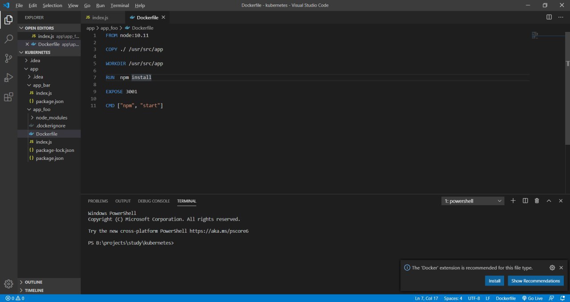Click errors and warnings status indicator
Screen dimensions: 570x302
pyautogui.click(x=15, y=298)
